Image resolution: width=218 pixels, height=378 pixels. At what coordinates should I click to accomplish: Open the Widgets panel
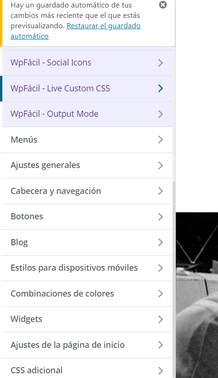pyautogui.click(x=86, y=319)
